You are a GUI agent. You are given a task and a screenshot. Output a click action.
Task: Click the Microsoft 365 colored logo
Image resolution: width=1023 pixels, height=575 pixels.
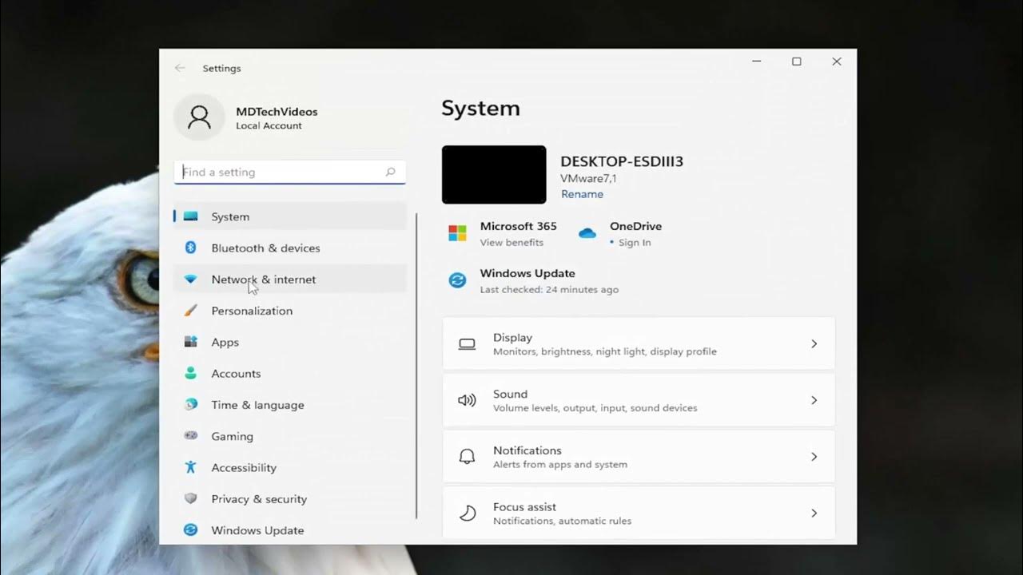457,233
